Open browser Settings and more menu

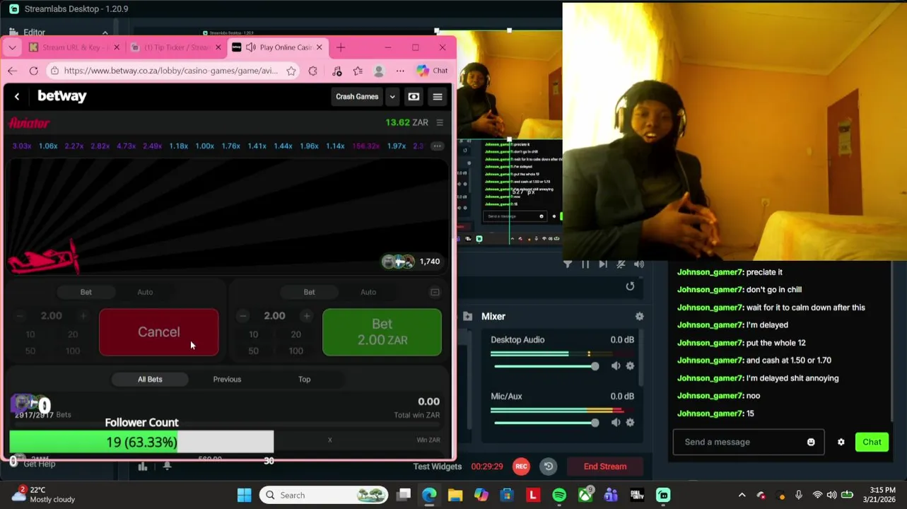pos(400,71)
